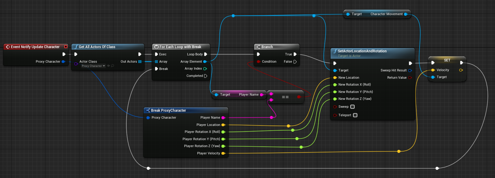Image resolution: width=495 pixels, height=178 pixels.
Task: Click the top magenta input pin of == node
Action: tap(271, 94)
